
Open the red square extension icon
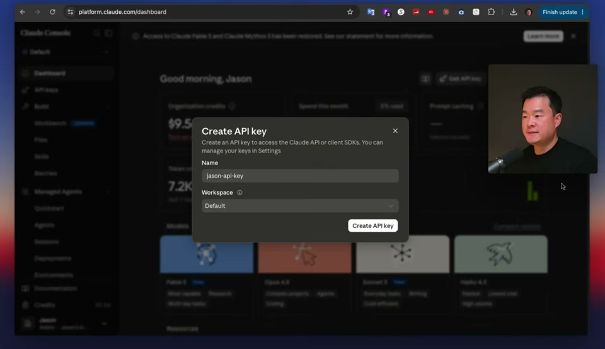(x=416, y=12)
